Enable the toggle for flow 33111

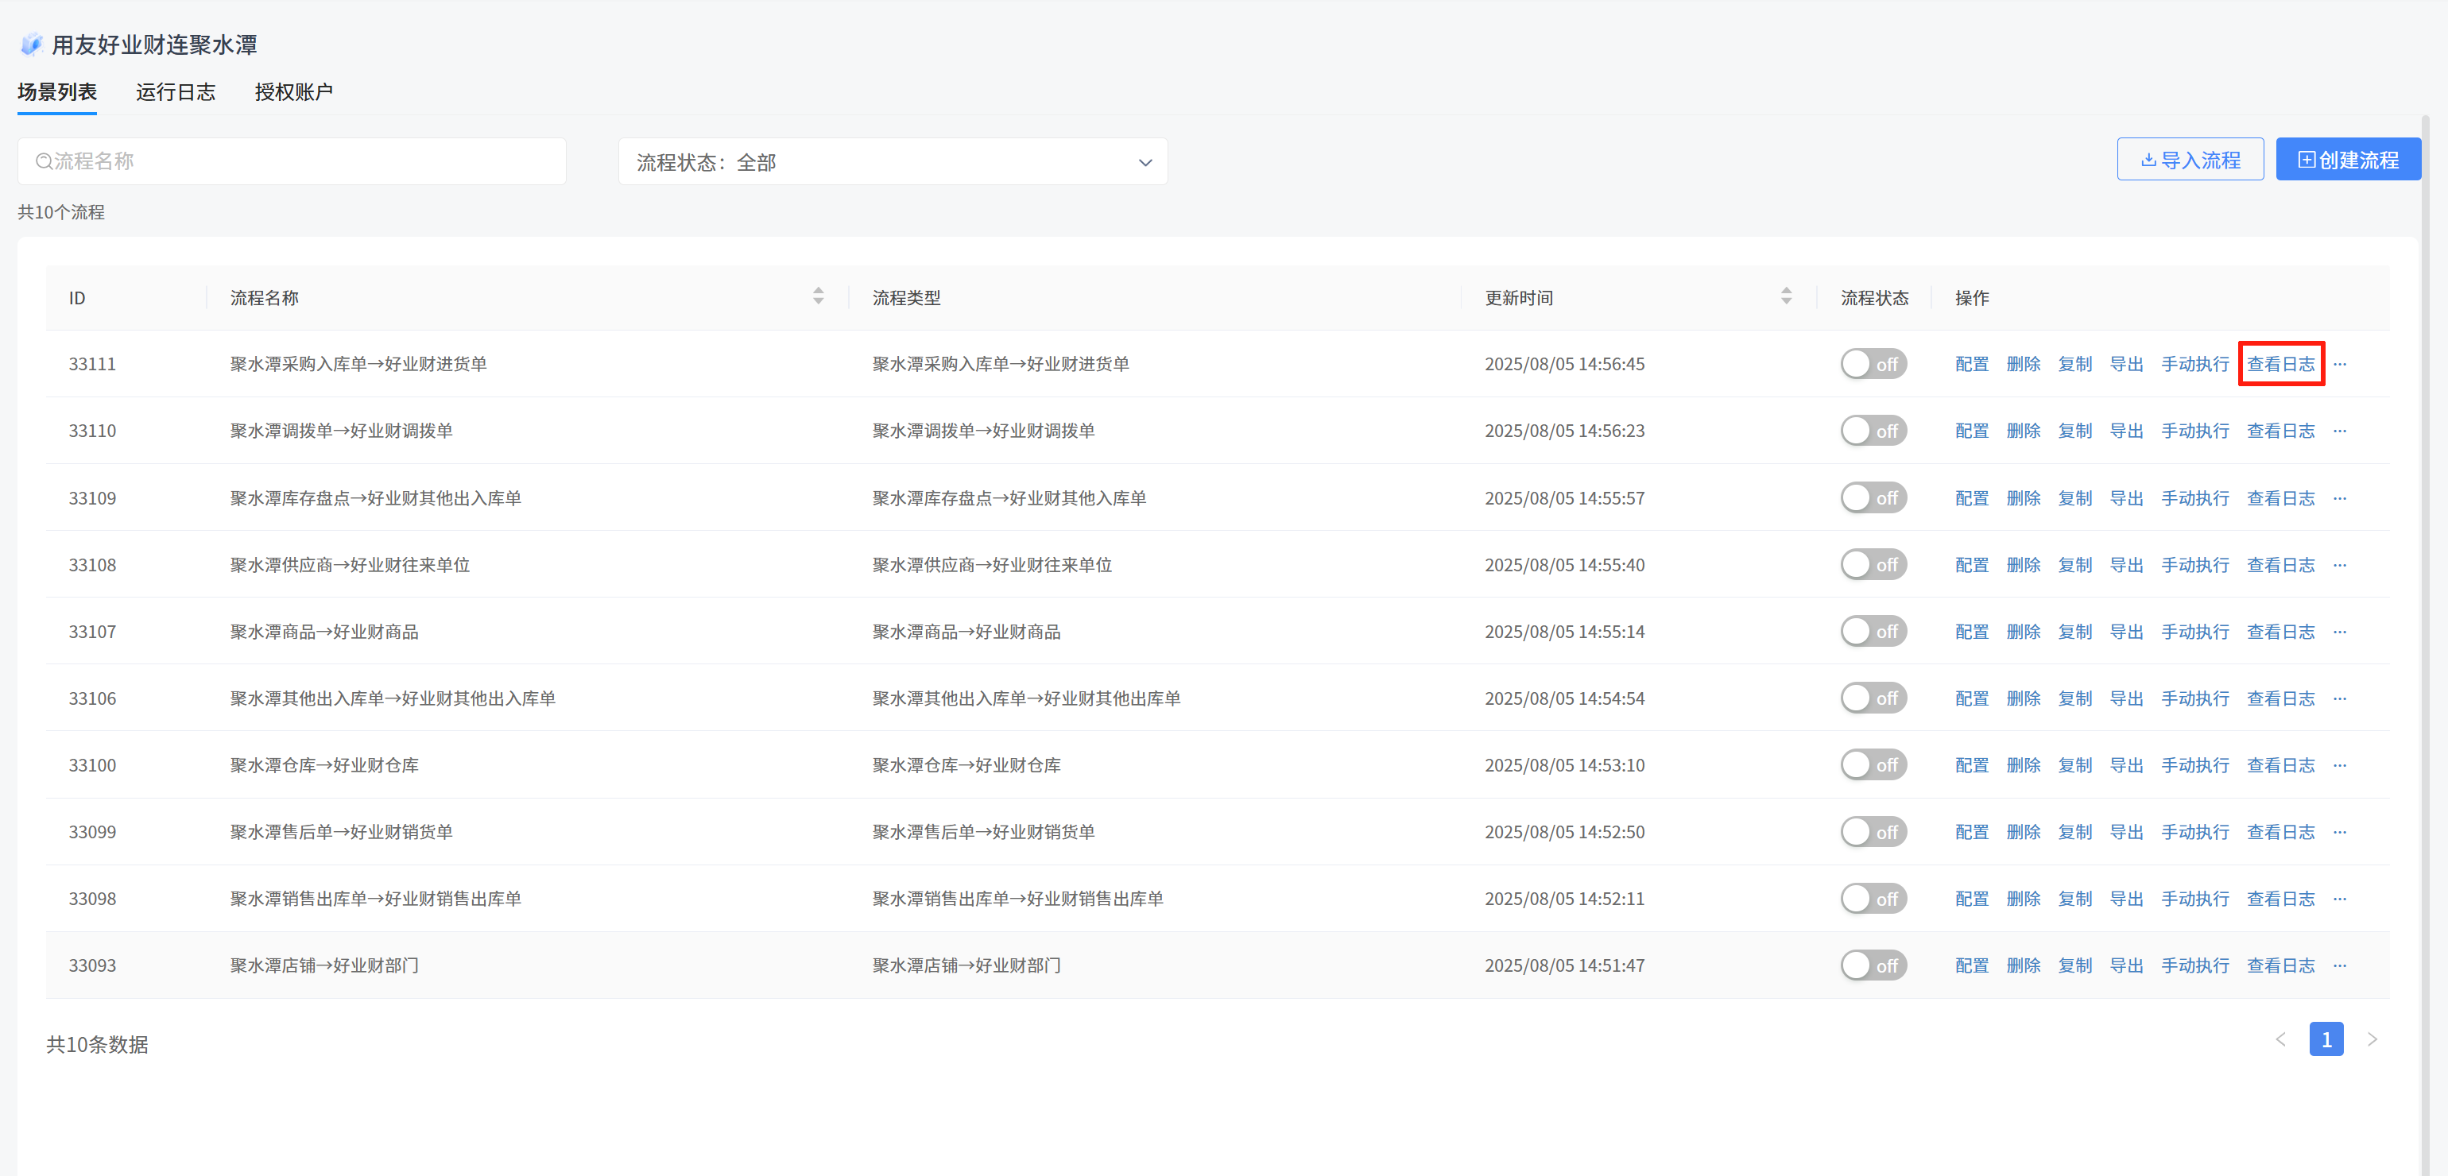click(1873, 365)
